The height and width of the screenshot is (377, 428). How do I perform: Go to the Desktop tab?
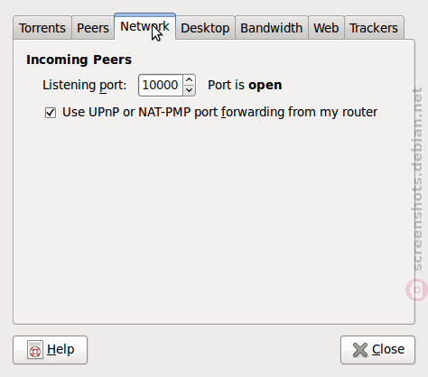click(x=205, y=28)
